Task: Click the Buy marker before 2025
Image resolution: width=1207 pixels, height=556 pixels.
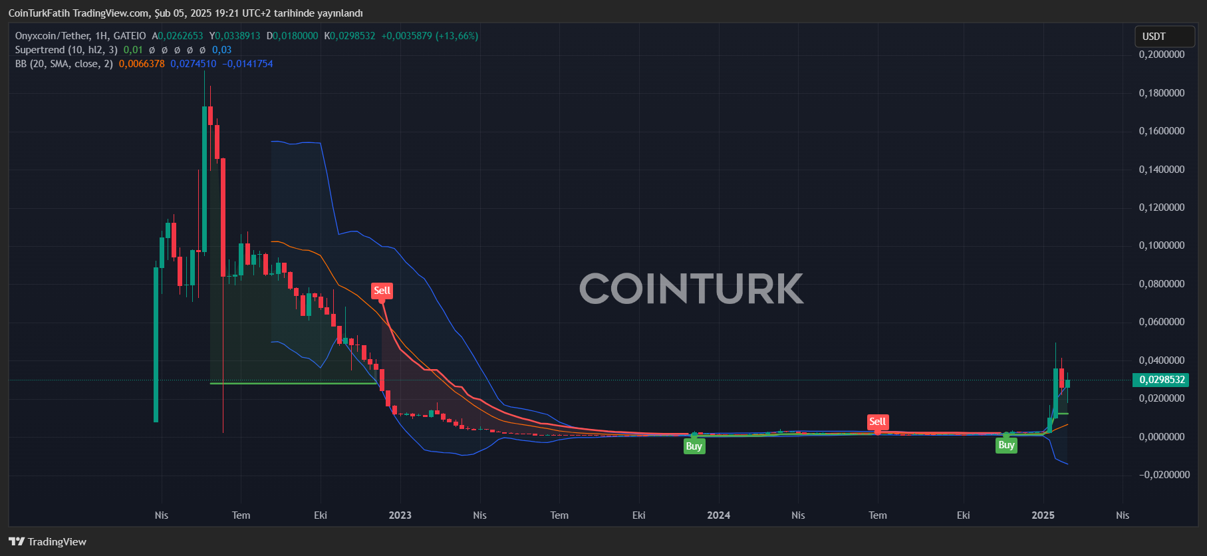Action: point(1006,445)
